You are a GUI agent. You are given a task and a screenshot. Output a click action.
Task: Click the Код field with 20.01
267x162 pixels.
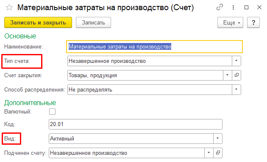click(136, 124)
